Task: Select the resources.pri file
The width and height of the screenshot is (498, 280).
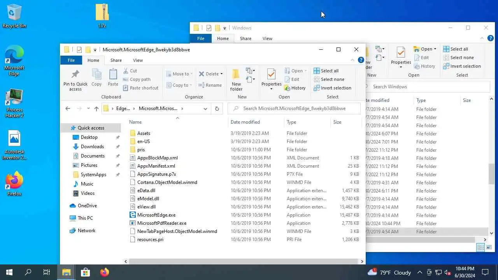Action: coord(150,240)
